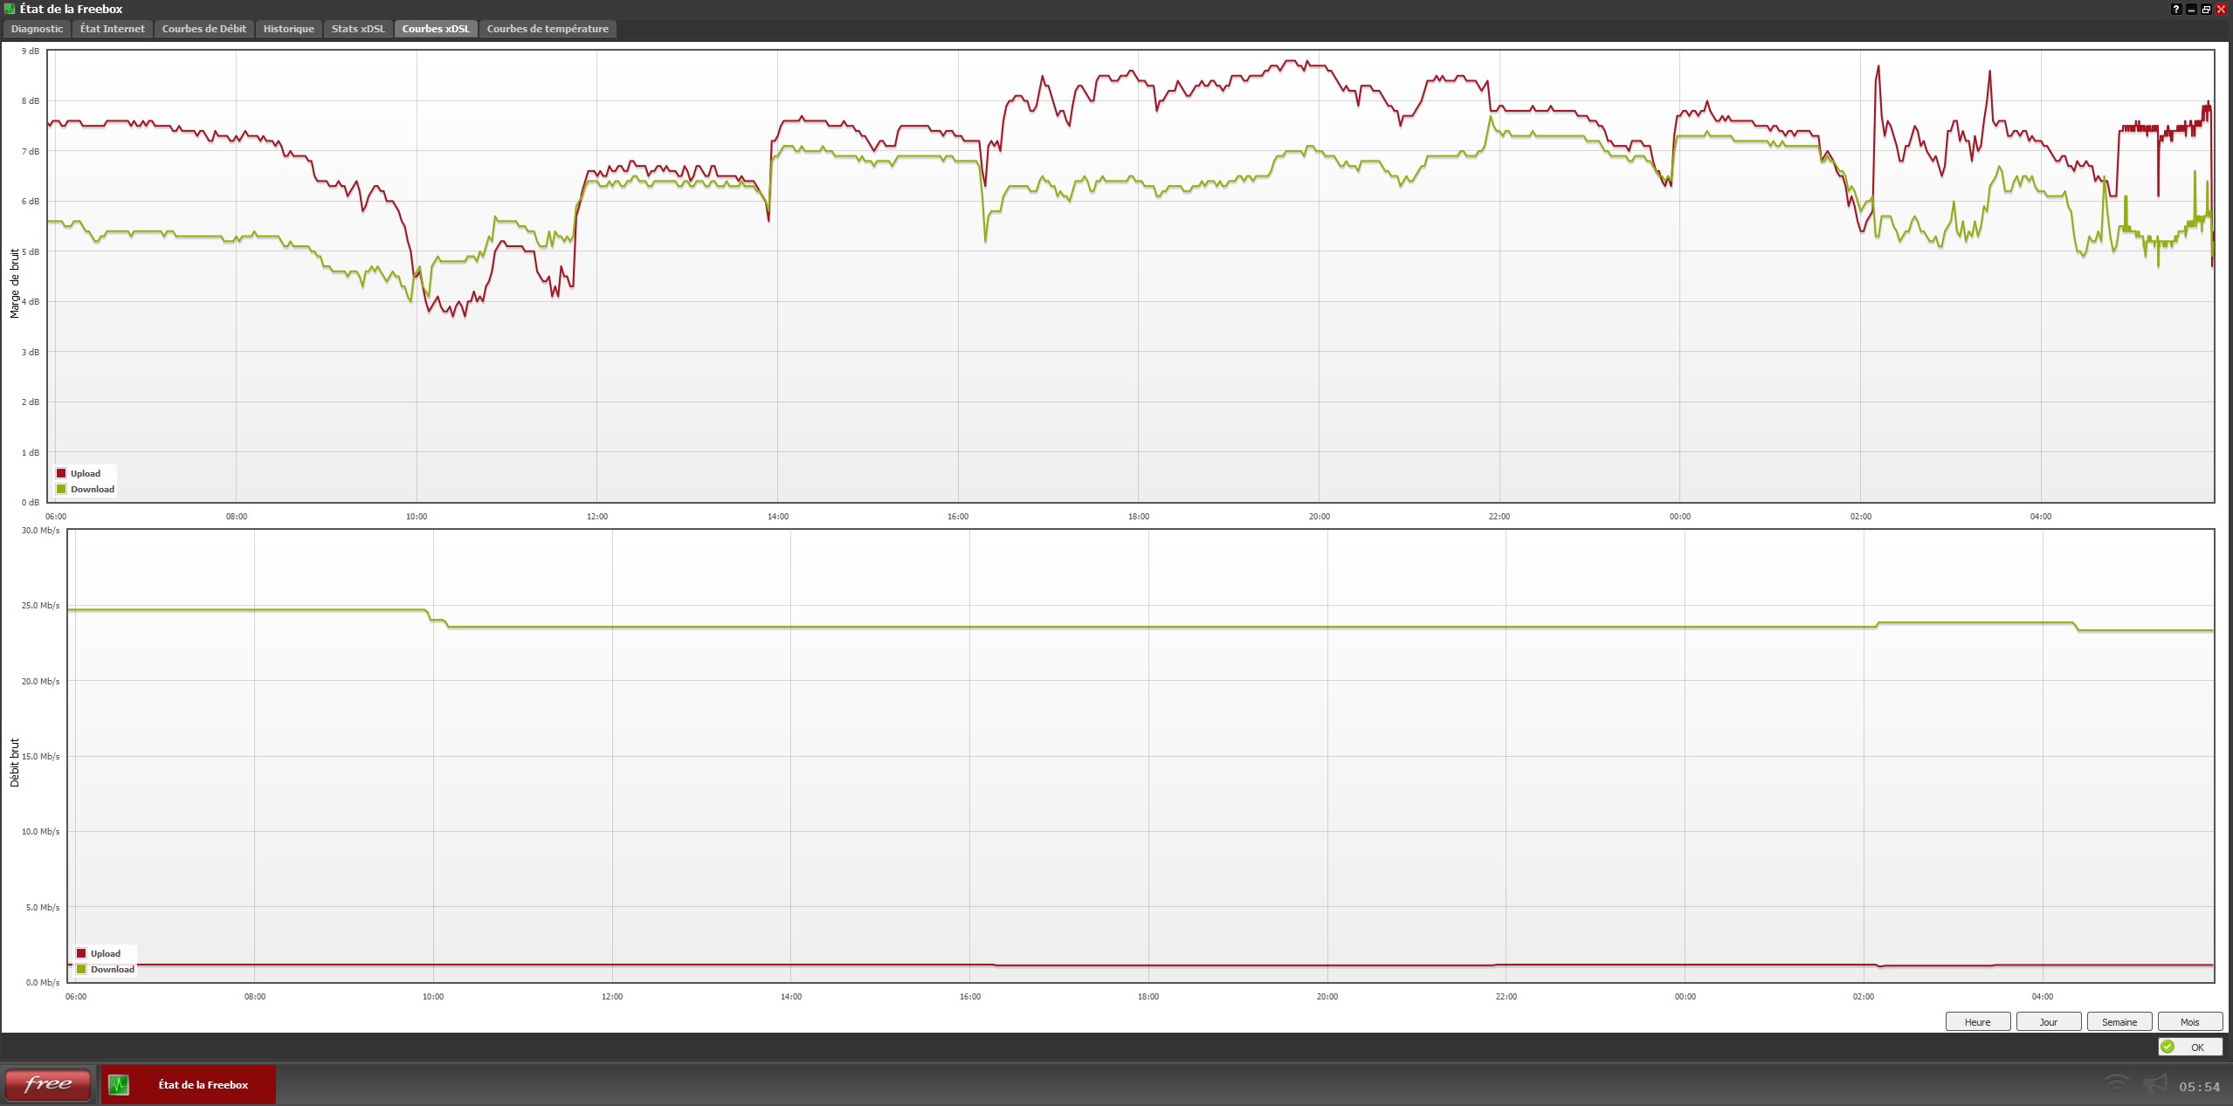
Task: Click Download green swatch in Débit brut legend
Action: (81, 969)
